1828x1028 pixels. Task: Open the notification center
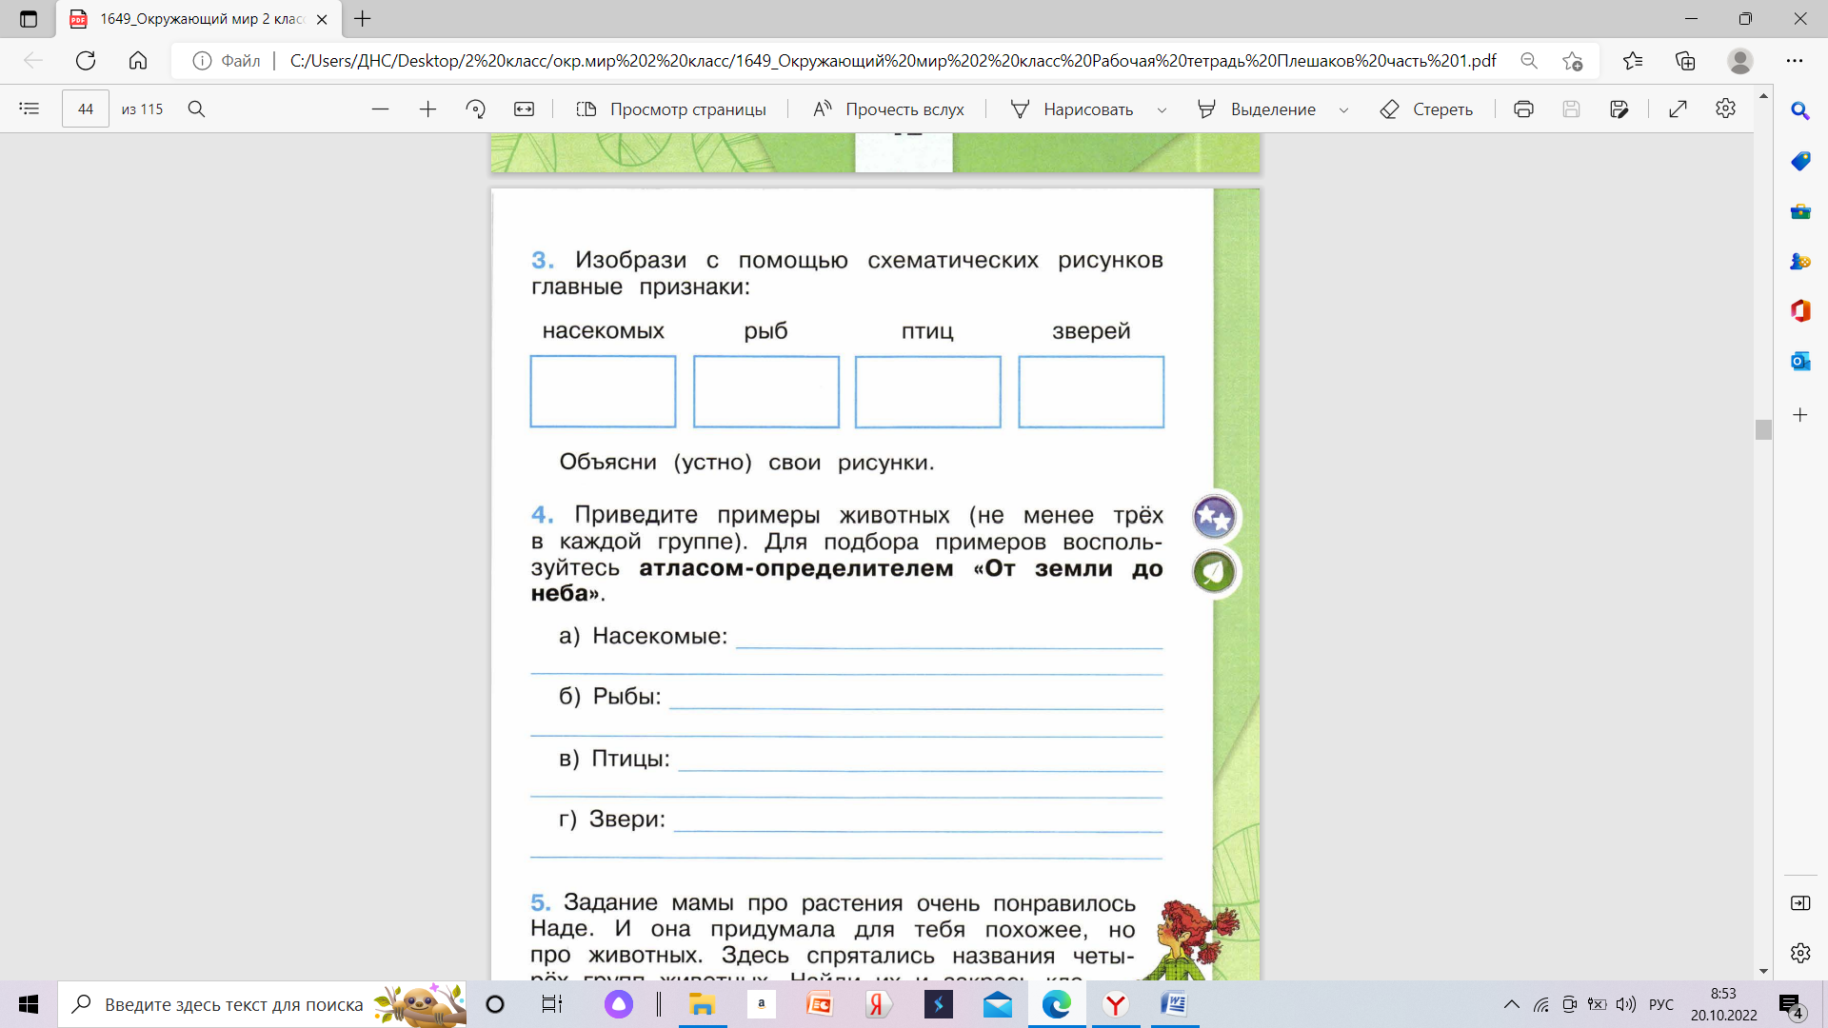(1792, 1005)
